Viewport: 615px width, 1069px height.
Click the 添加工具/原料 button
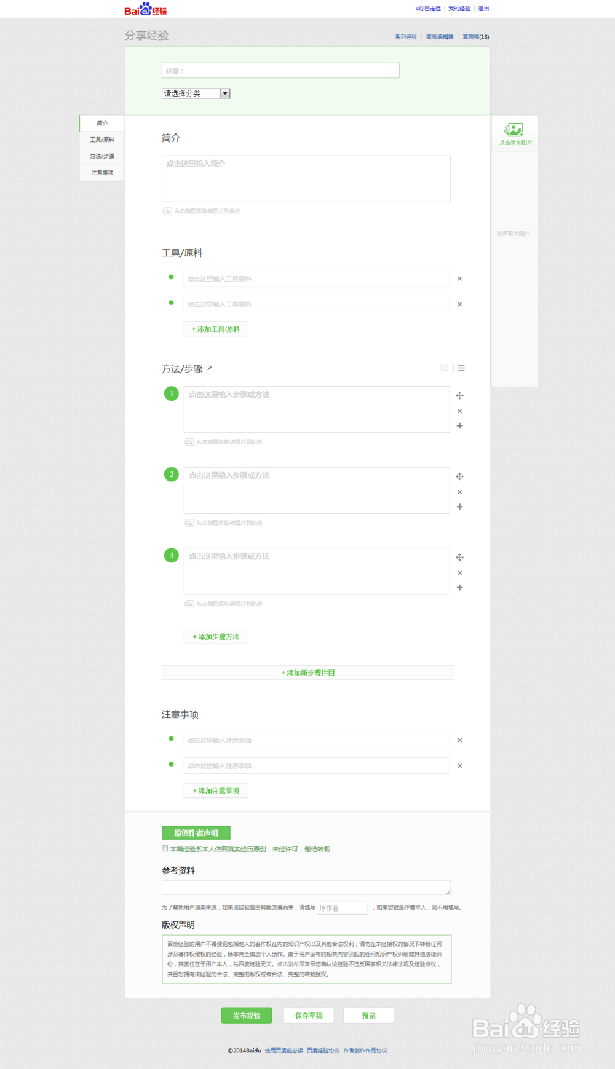216,329
